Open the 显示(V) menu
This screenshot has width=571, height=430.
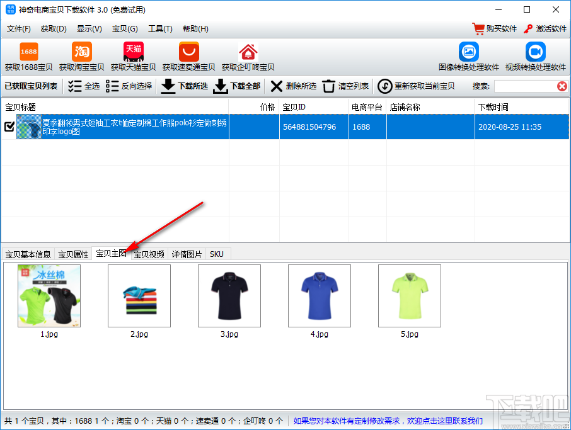(x=89, y=29)
